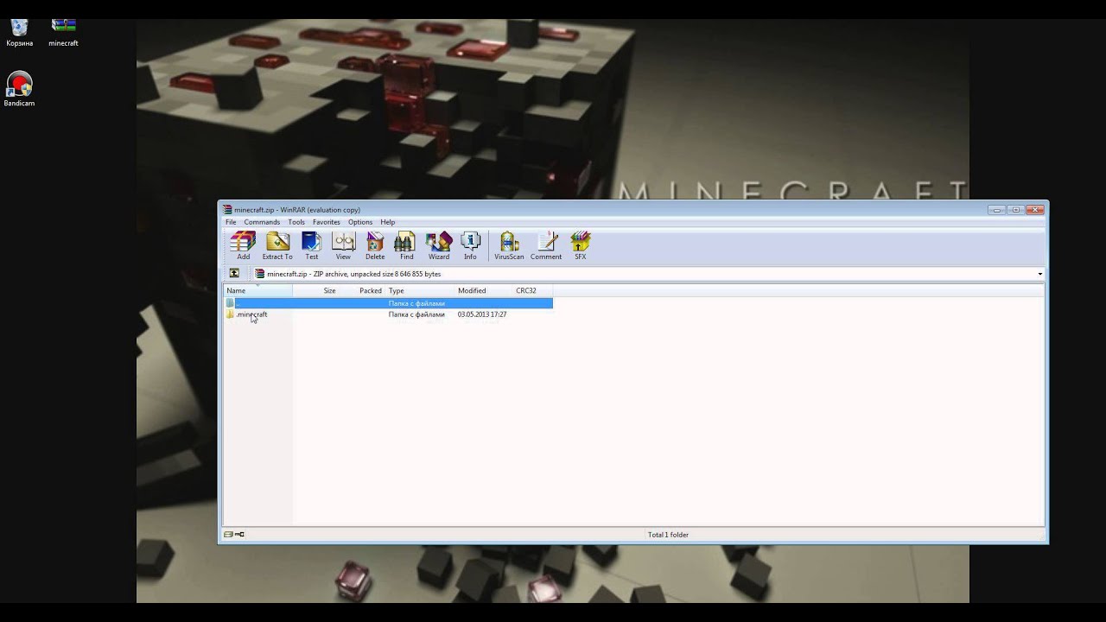Sort by the Size column header
Viewport: 1106px width, 622px height.
[x=315, y=290]
